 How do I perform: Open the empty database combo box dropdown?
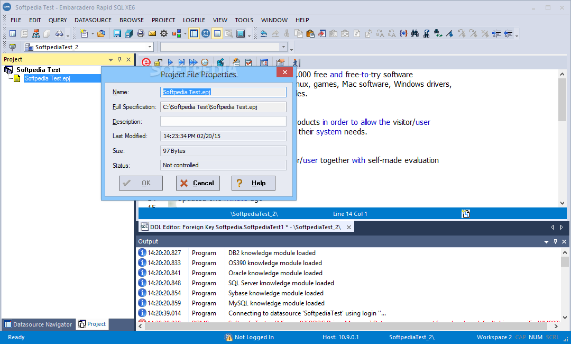coord(283,47)
